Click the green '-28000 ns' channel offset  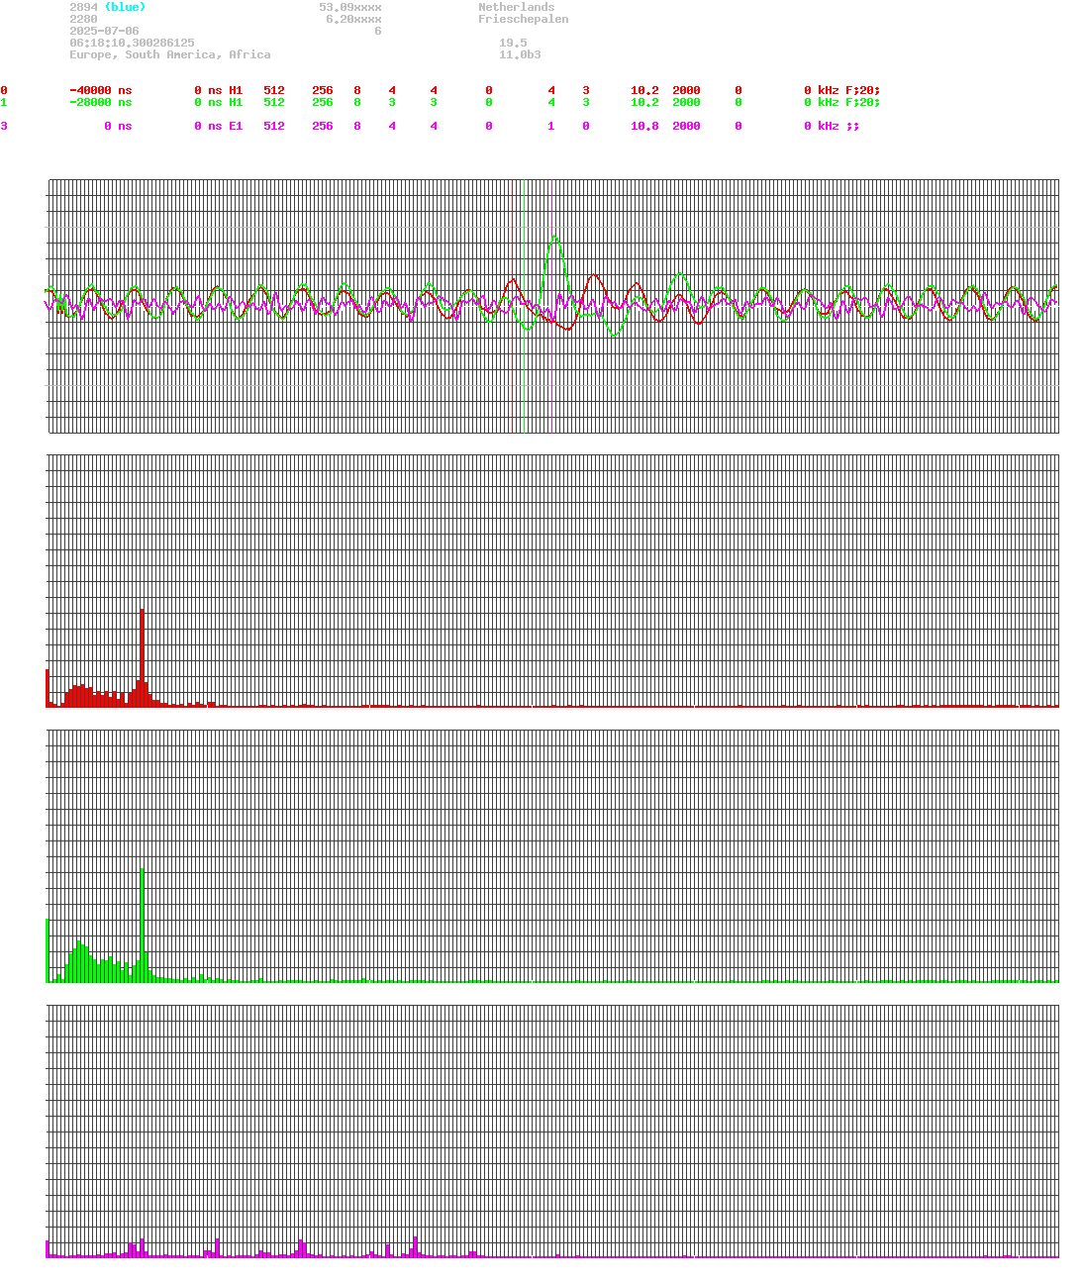point(100,102)
